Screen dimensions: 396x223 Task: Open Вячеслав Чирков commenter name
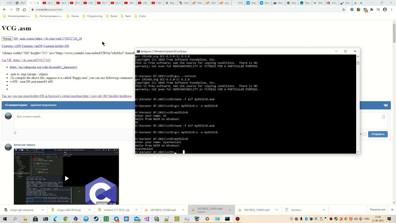point(24,145)
